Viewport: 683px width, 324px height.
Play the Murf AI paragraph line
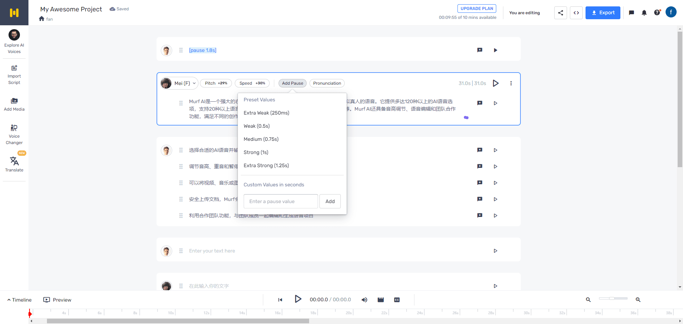coord(496,103)
